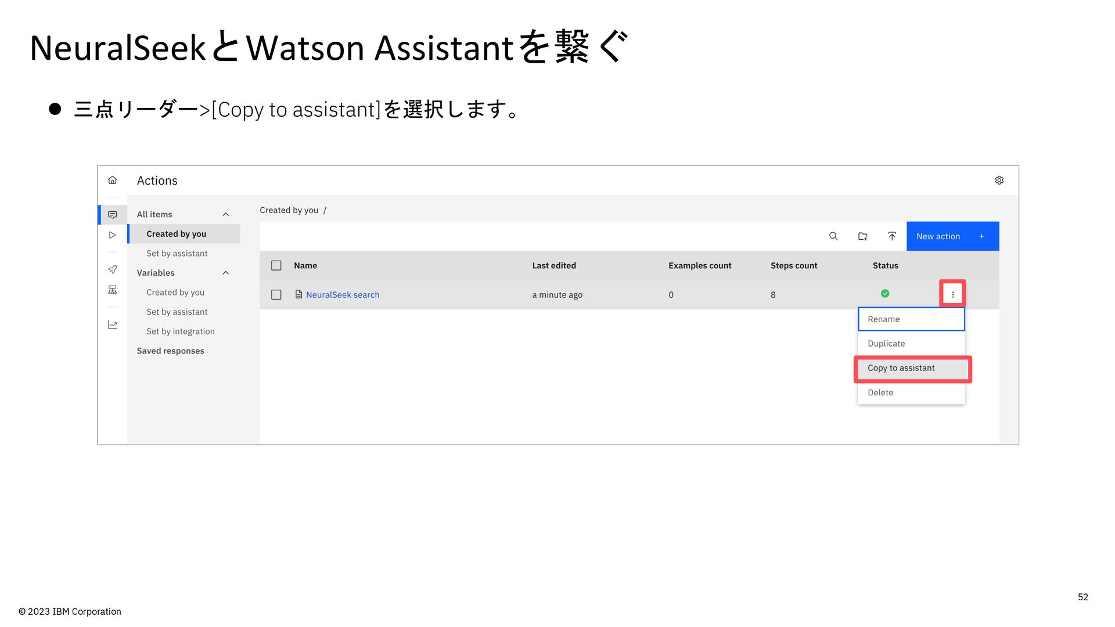The height and width of the screenshot is (627, 1115).
Task: Open the three-dot menu for NeuralSeek search
Action: 953,294
